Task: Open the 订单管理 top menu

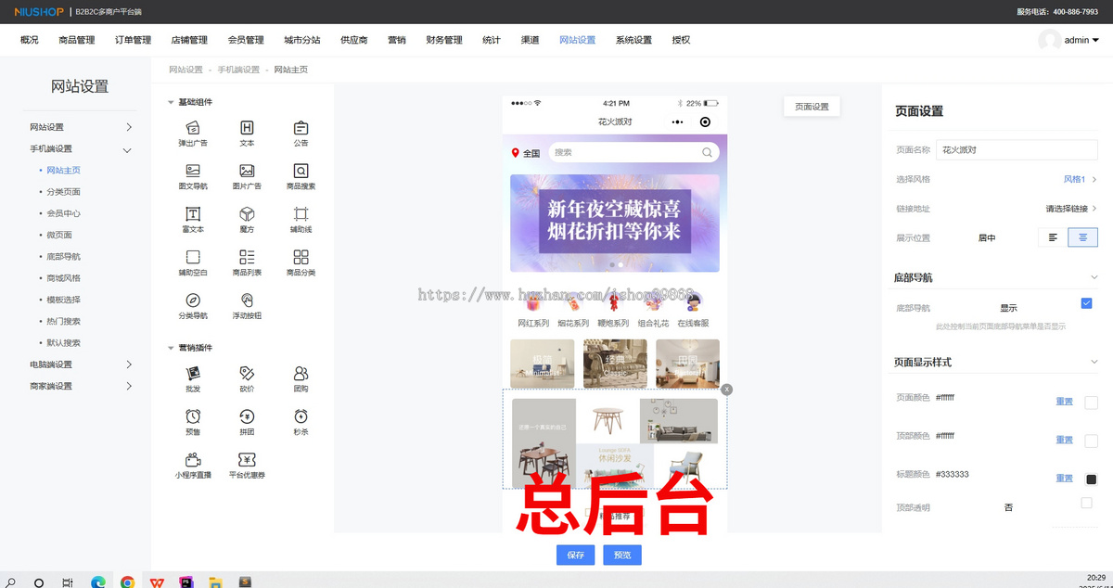Action: click(x=134, y=40)
